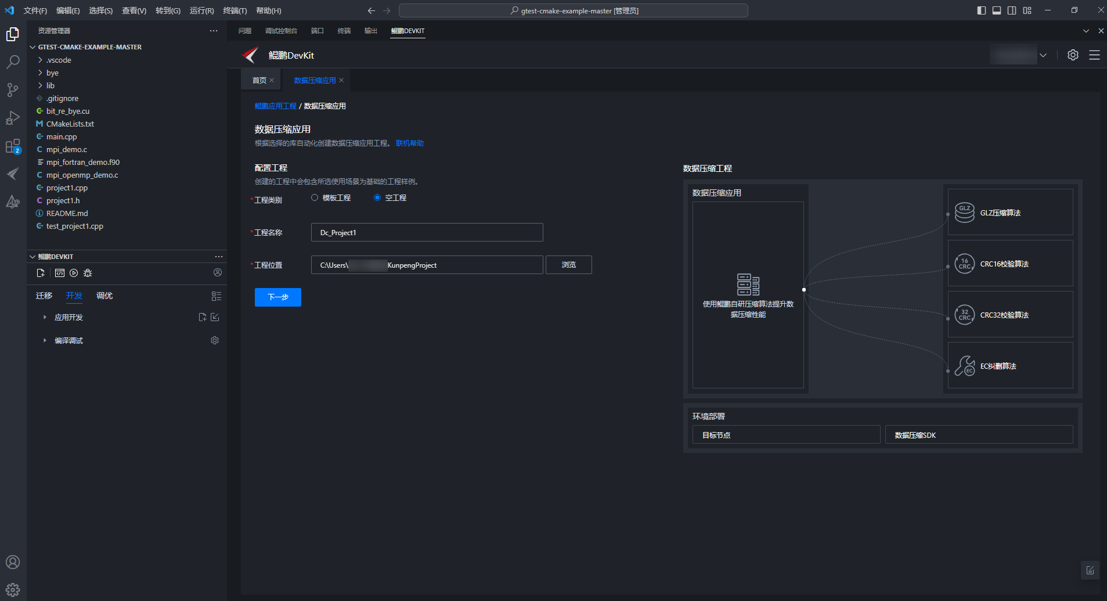Open DevKit settings gear in header

[x=1073, y=55]
